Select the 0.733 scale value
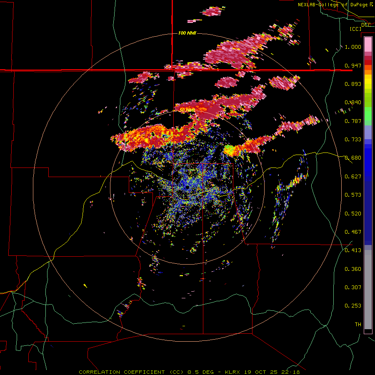This screenshot has width=375, height=375. pyautogui.click(x=353, y=140)
